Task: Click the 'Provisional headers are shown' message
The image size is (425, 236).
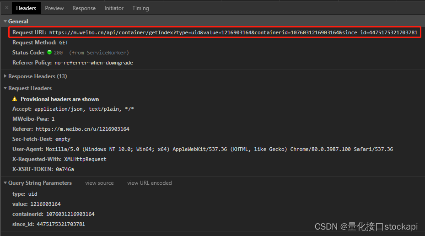Action: coord(59,99)
